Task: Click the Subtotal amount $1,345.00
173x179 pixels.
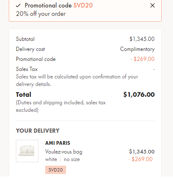Action: (142, 39)
